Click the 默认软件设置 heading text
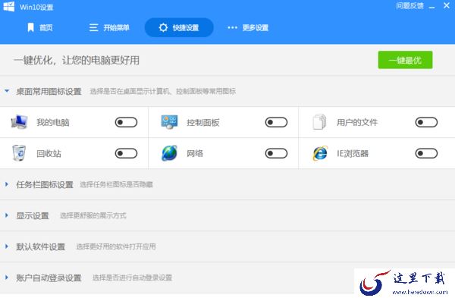Viewport: 455px width, 298px height. point(41,246)
